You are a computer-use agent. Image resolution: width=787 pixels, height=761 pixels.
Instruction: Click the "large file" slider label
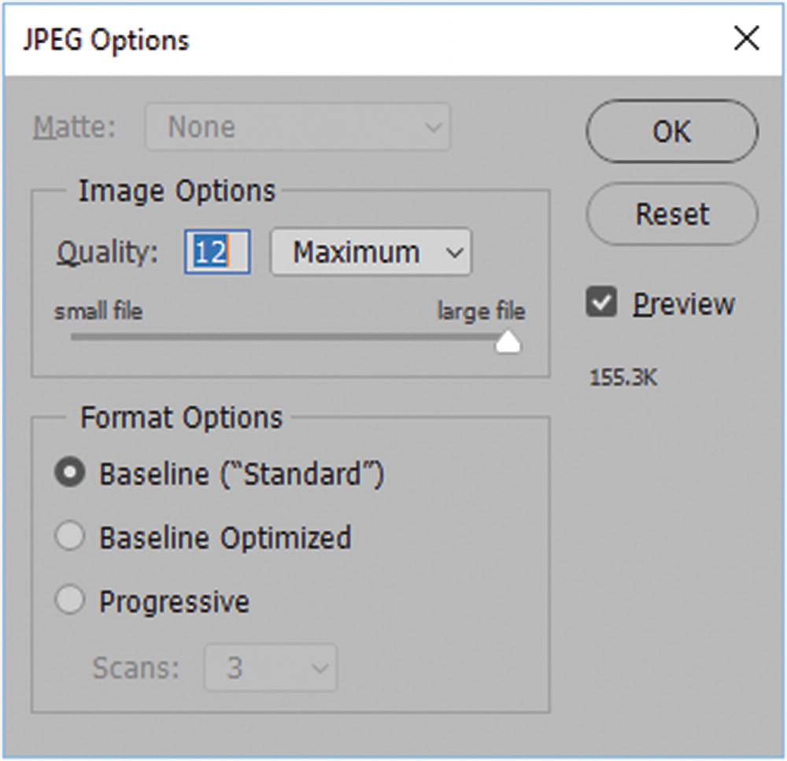[x=481, y=312]
